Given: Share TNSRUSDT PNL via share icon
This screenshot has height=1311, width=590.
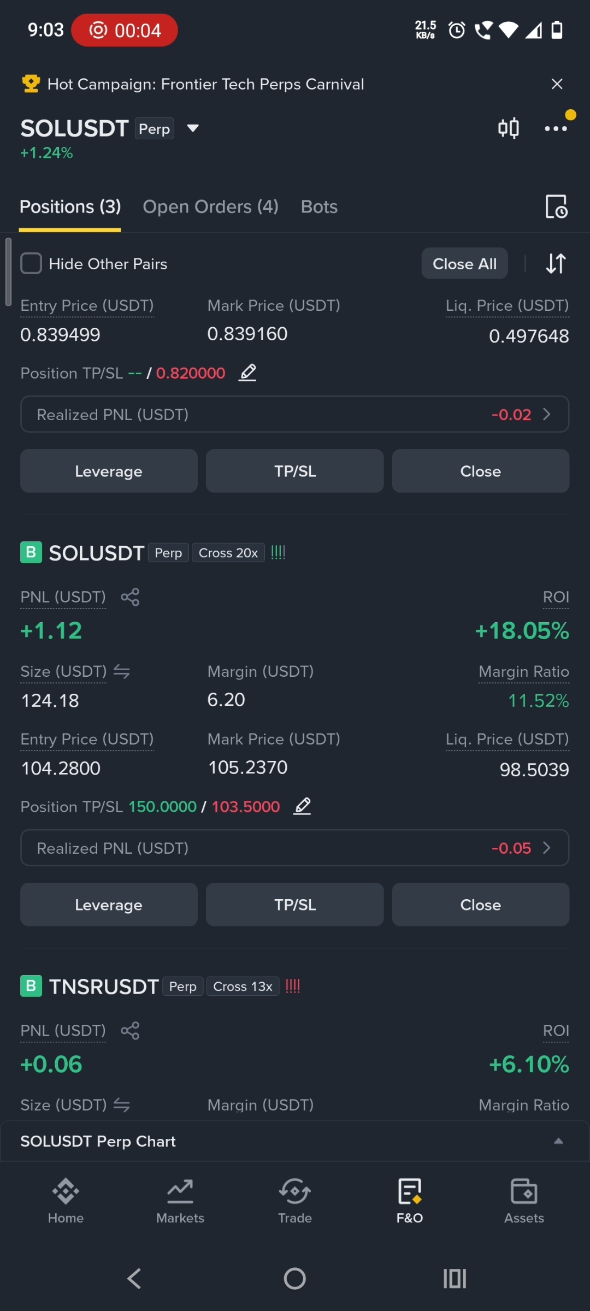Looking at the screenshot, I should [130, 1031].
